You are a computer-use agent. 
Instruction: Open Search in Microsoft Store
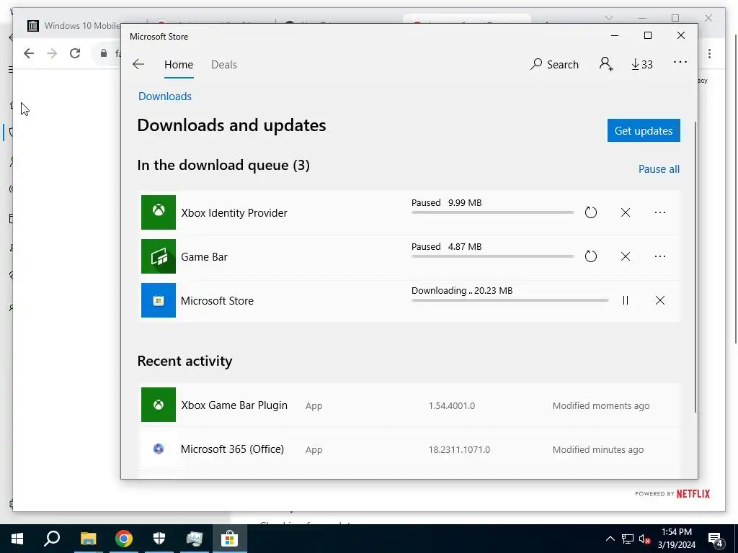[x=554, y=64]
